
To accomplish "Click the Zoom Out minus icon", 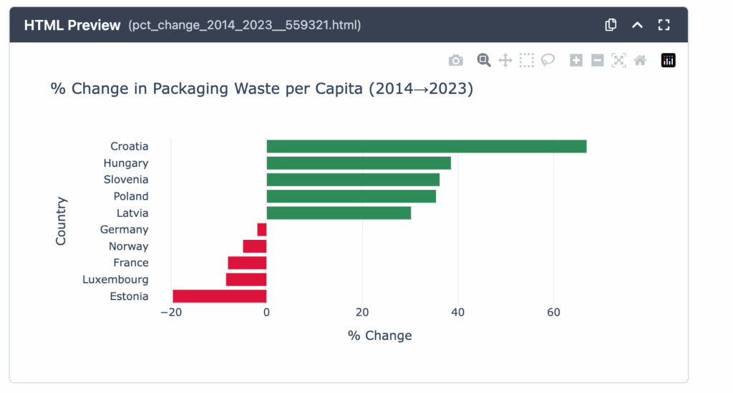I will click(597, 61).
